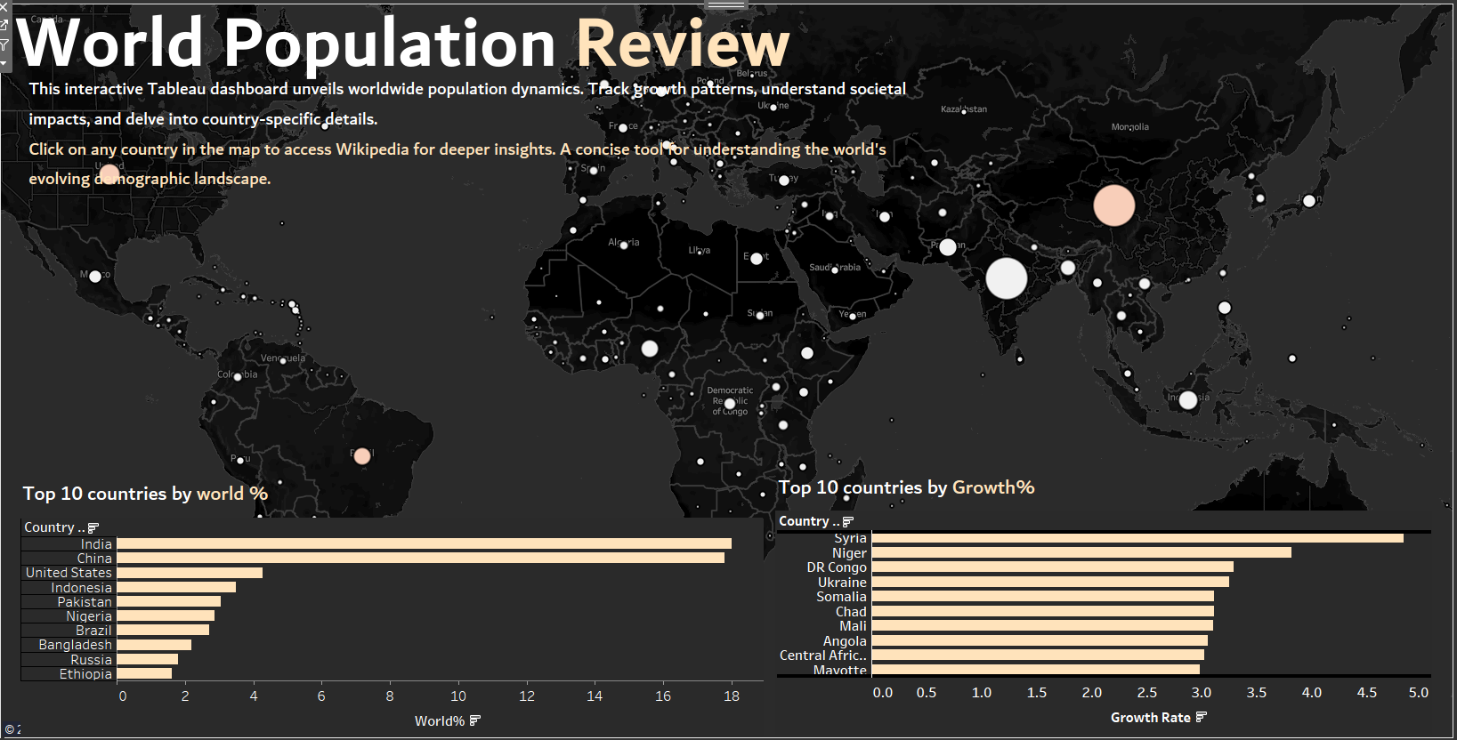Select the India bubble on the map
The image size is (1457, 740).
[x=1006, y=278]
